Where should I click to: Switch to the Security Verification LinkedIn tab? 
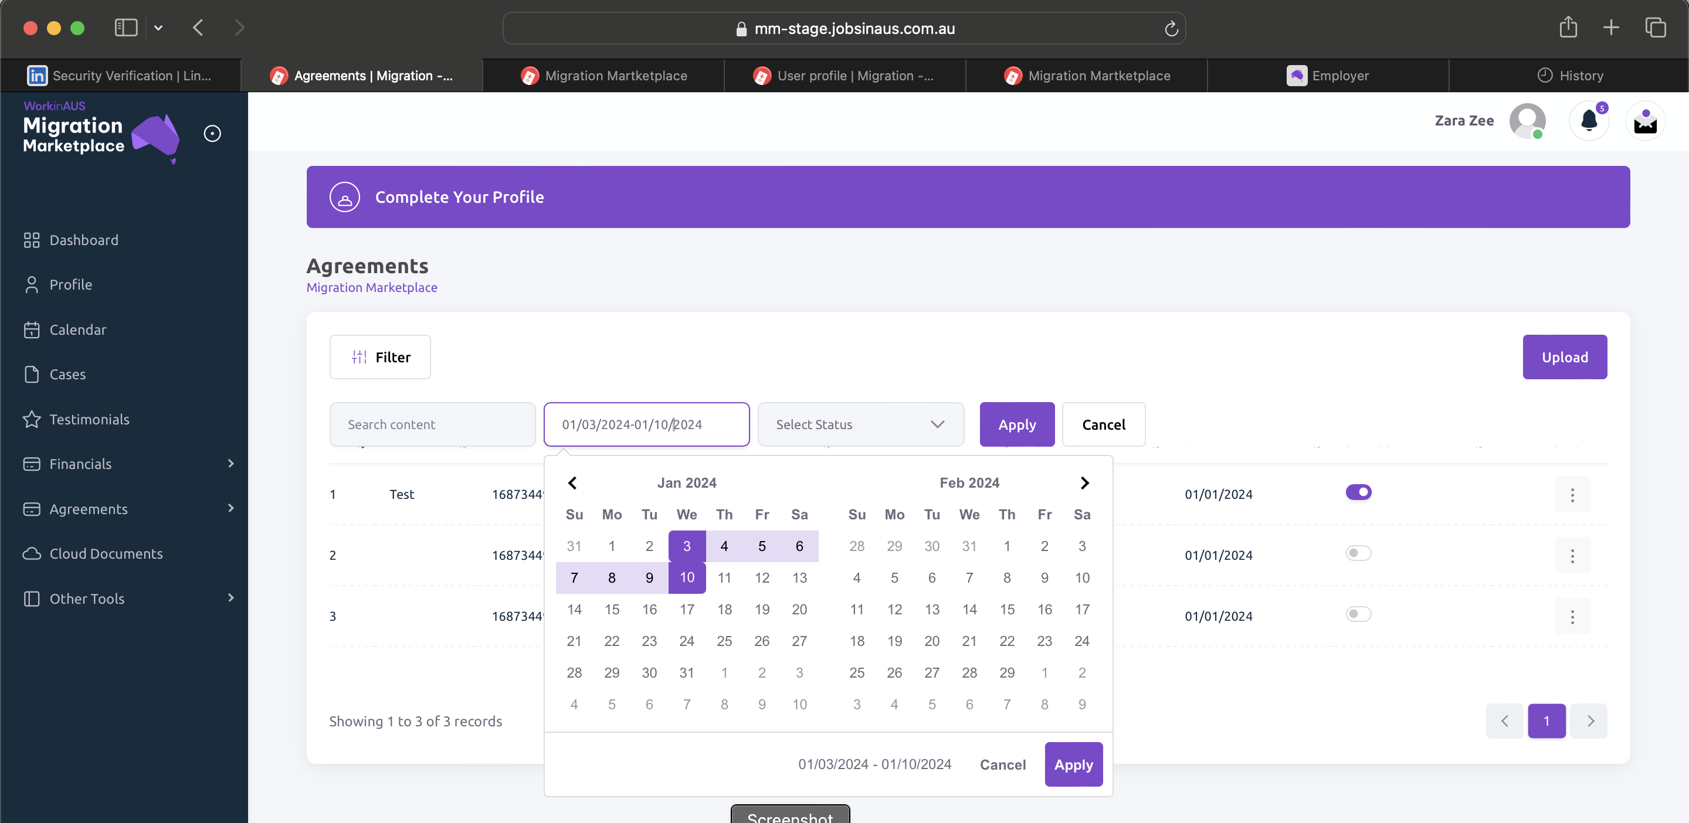(x=121, y=76)
